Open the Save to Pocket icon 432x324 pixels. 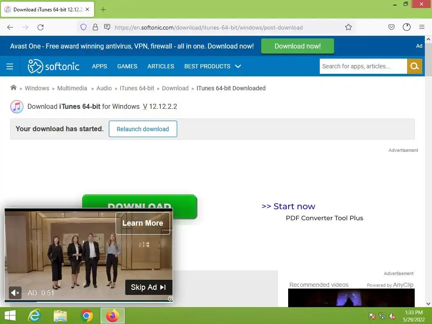[391, 27]
